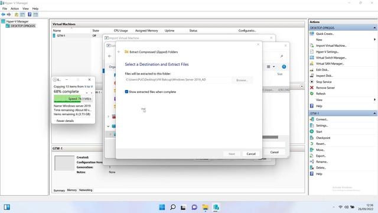Collapse the expanded tree node in file dialog

(x=108, y=126)
